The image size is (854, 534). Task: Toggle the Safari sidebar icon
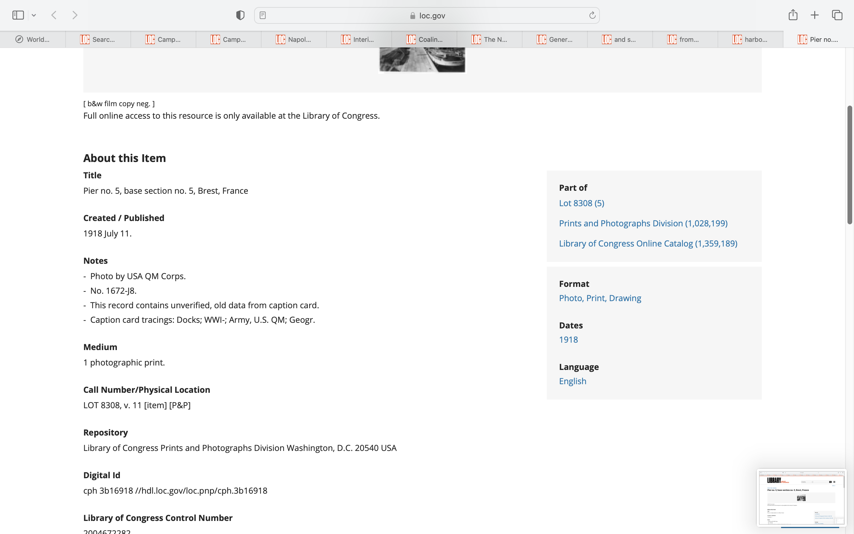pos(18,15)
